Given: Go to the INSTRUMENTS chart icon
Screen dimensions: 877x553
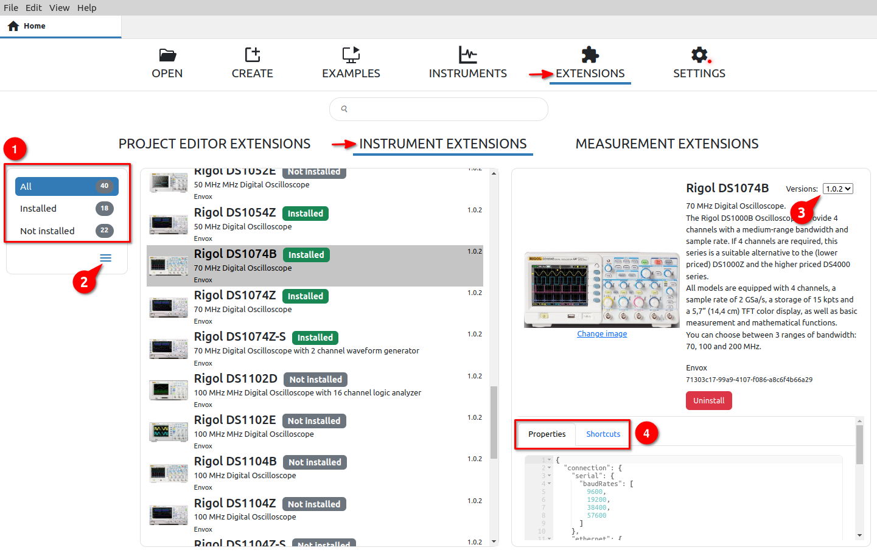Looking at the screenshot, I should coord(468,55).
